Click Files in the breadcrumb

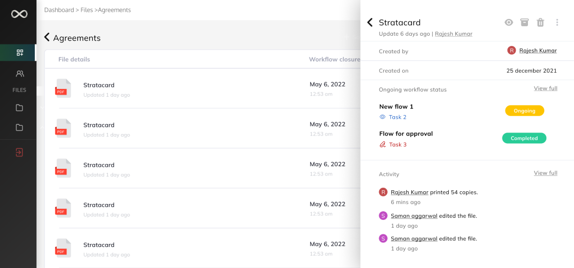pos(86,10)
